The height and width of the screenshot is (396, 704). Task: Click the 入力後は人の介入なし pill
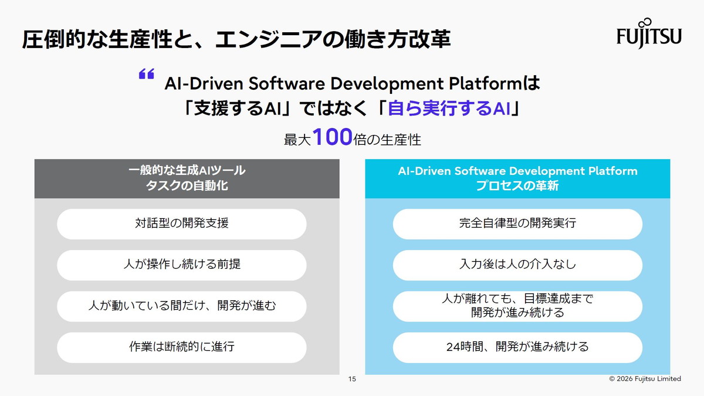click(x=518, y=265)
